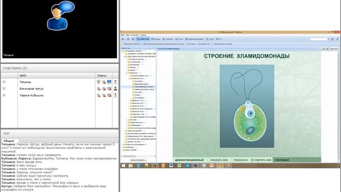Open the Вид menu
Screen dimensions: 341x192
click(x=128, y=35)
